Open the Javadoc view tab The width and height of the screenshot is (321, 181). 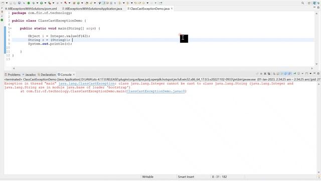[29, 74]
